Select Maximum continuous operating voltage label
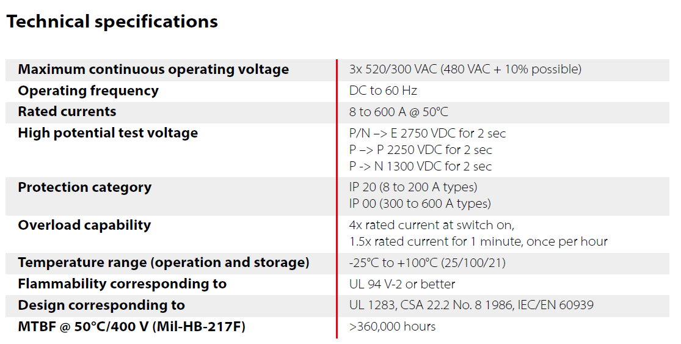The width and height of the screenshot is (681, 344). point(153,70)
